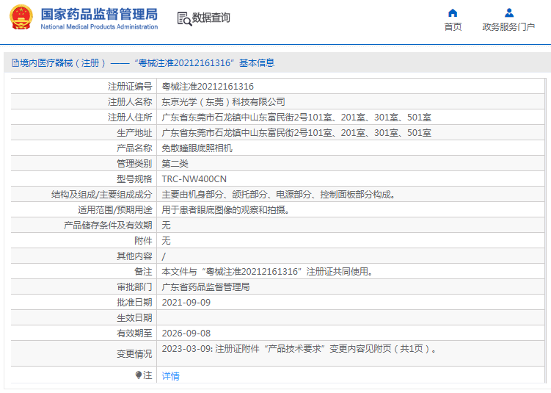Click the 其他内容 row label
The width and height of the screenshot is (551, 393).
pyautogui.click(x=134, y=256)
